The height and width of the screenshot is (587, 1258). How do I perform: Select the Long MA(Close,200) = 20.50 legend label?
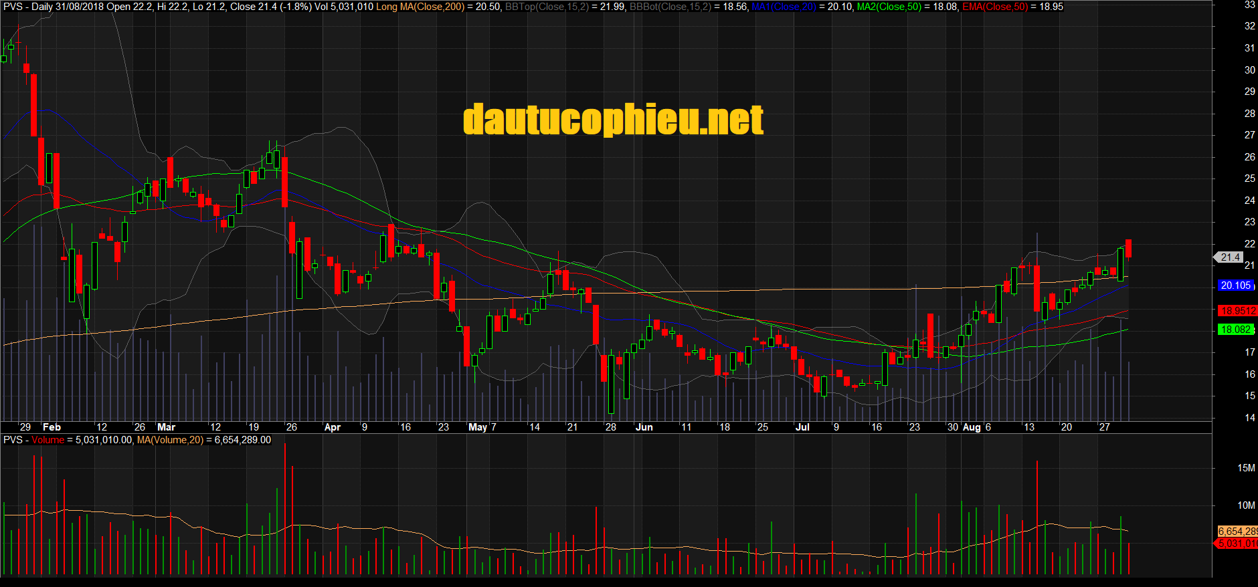[439, 7]
